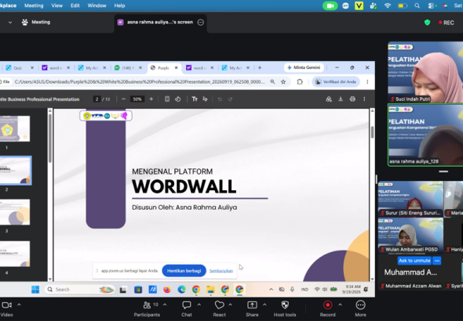Open the Participants panel
Screen dimensions: 463x321
[147, 308]
